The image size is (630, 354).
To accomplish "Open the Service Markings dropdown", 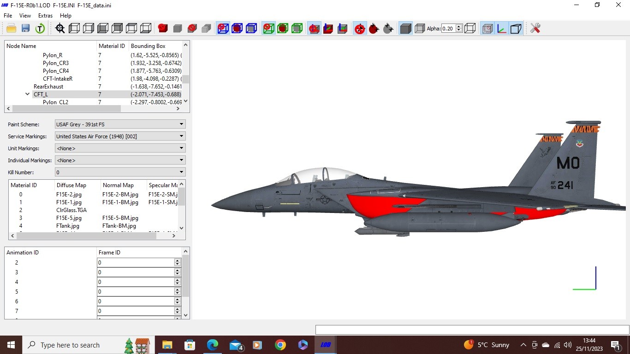I will point(120,136).
